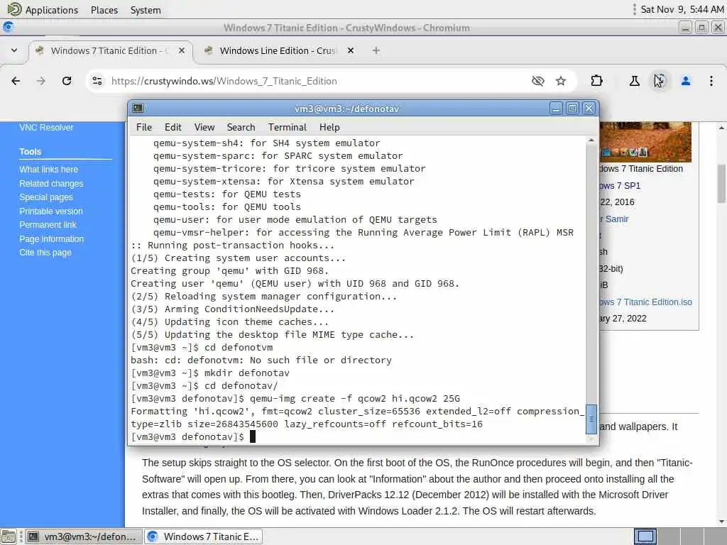
Task: Click the tracking protection eye icon
Action: tap(538, 81)
